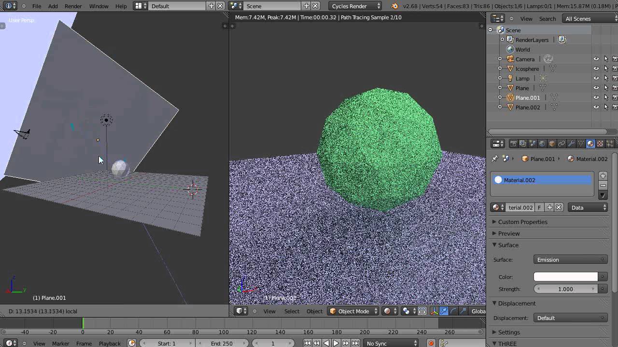Jump to the first frame of the timeline
This screenshot has height=347, width=618.
(307, 343)
